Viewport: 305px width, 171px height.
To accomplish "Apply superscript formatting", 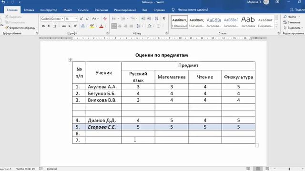I will point(75,26).
